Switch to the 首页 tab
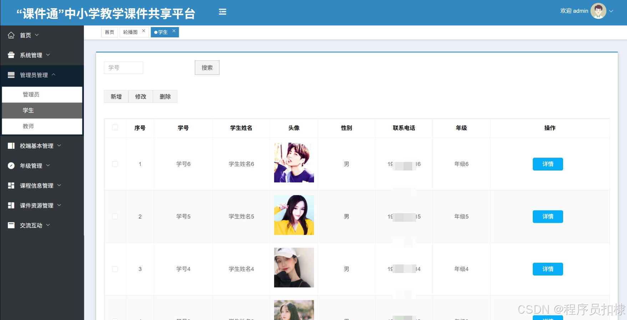627x320 pixels. (110, 32)
